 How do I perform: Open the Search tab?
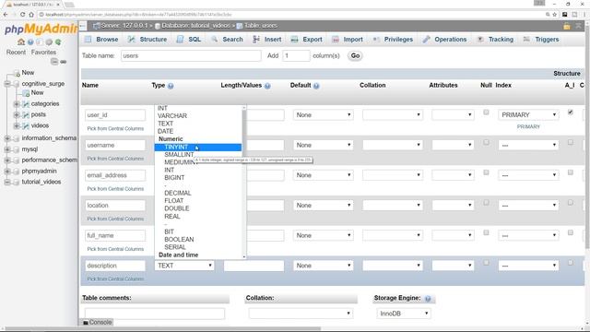click(x=228, y=39)
